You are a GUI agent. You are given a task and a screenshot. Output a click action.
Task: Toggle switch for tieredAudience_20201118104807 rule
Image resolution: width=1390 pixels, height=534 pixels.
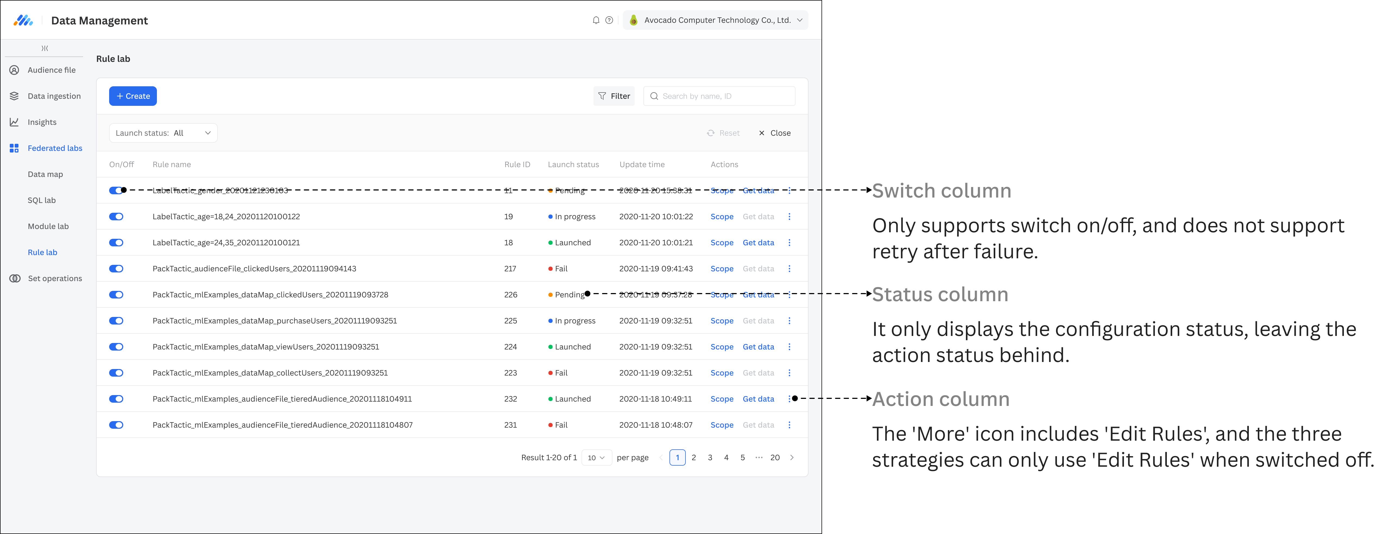[116, 425]
